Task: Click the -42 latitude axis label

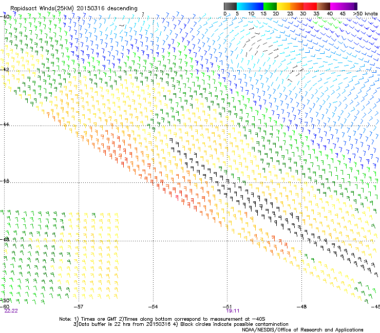Action: point(5,69)
